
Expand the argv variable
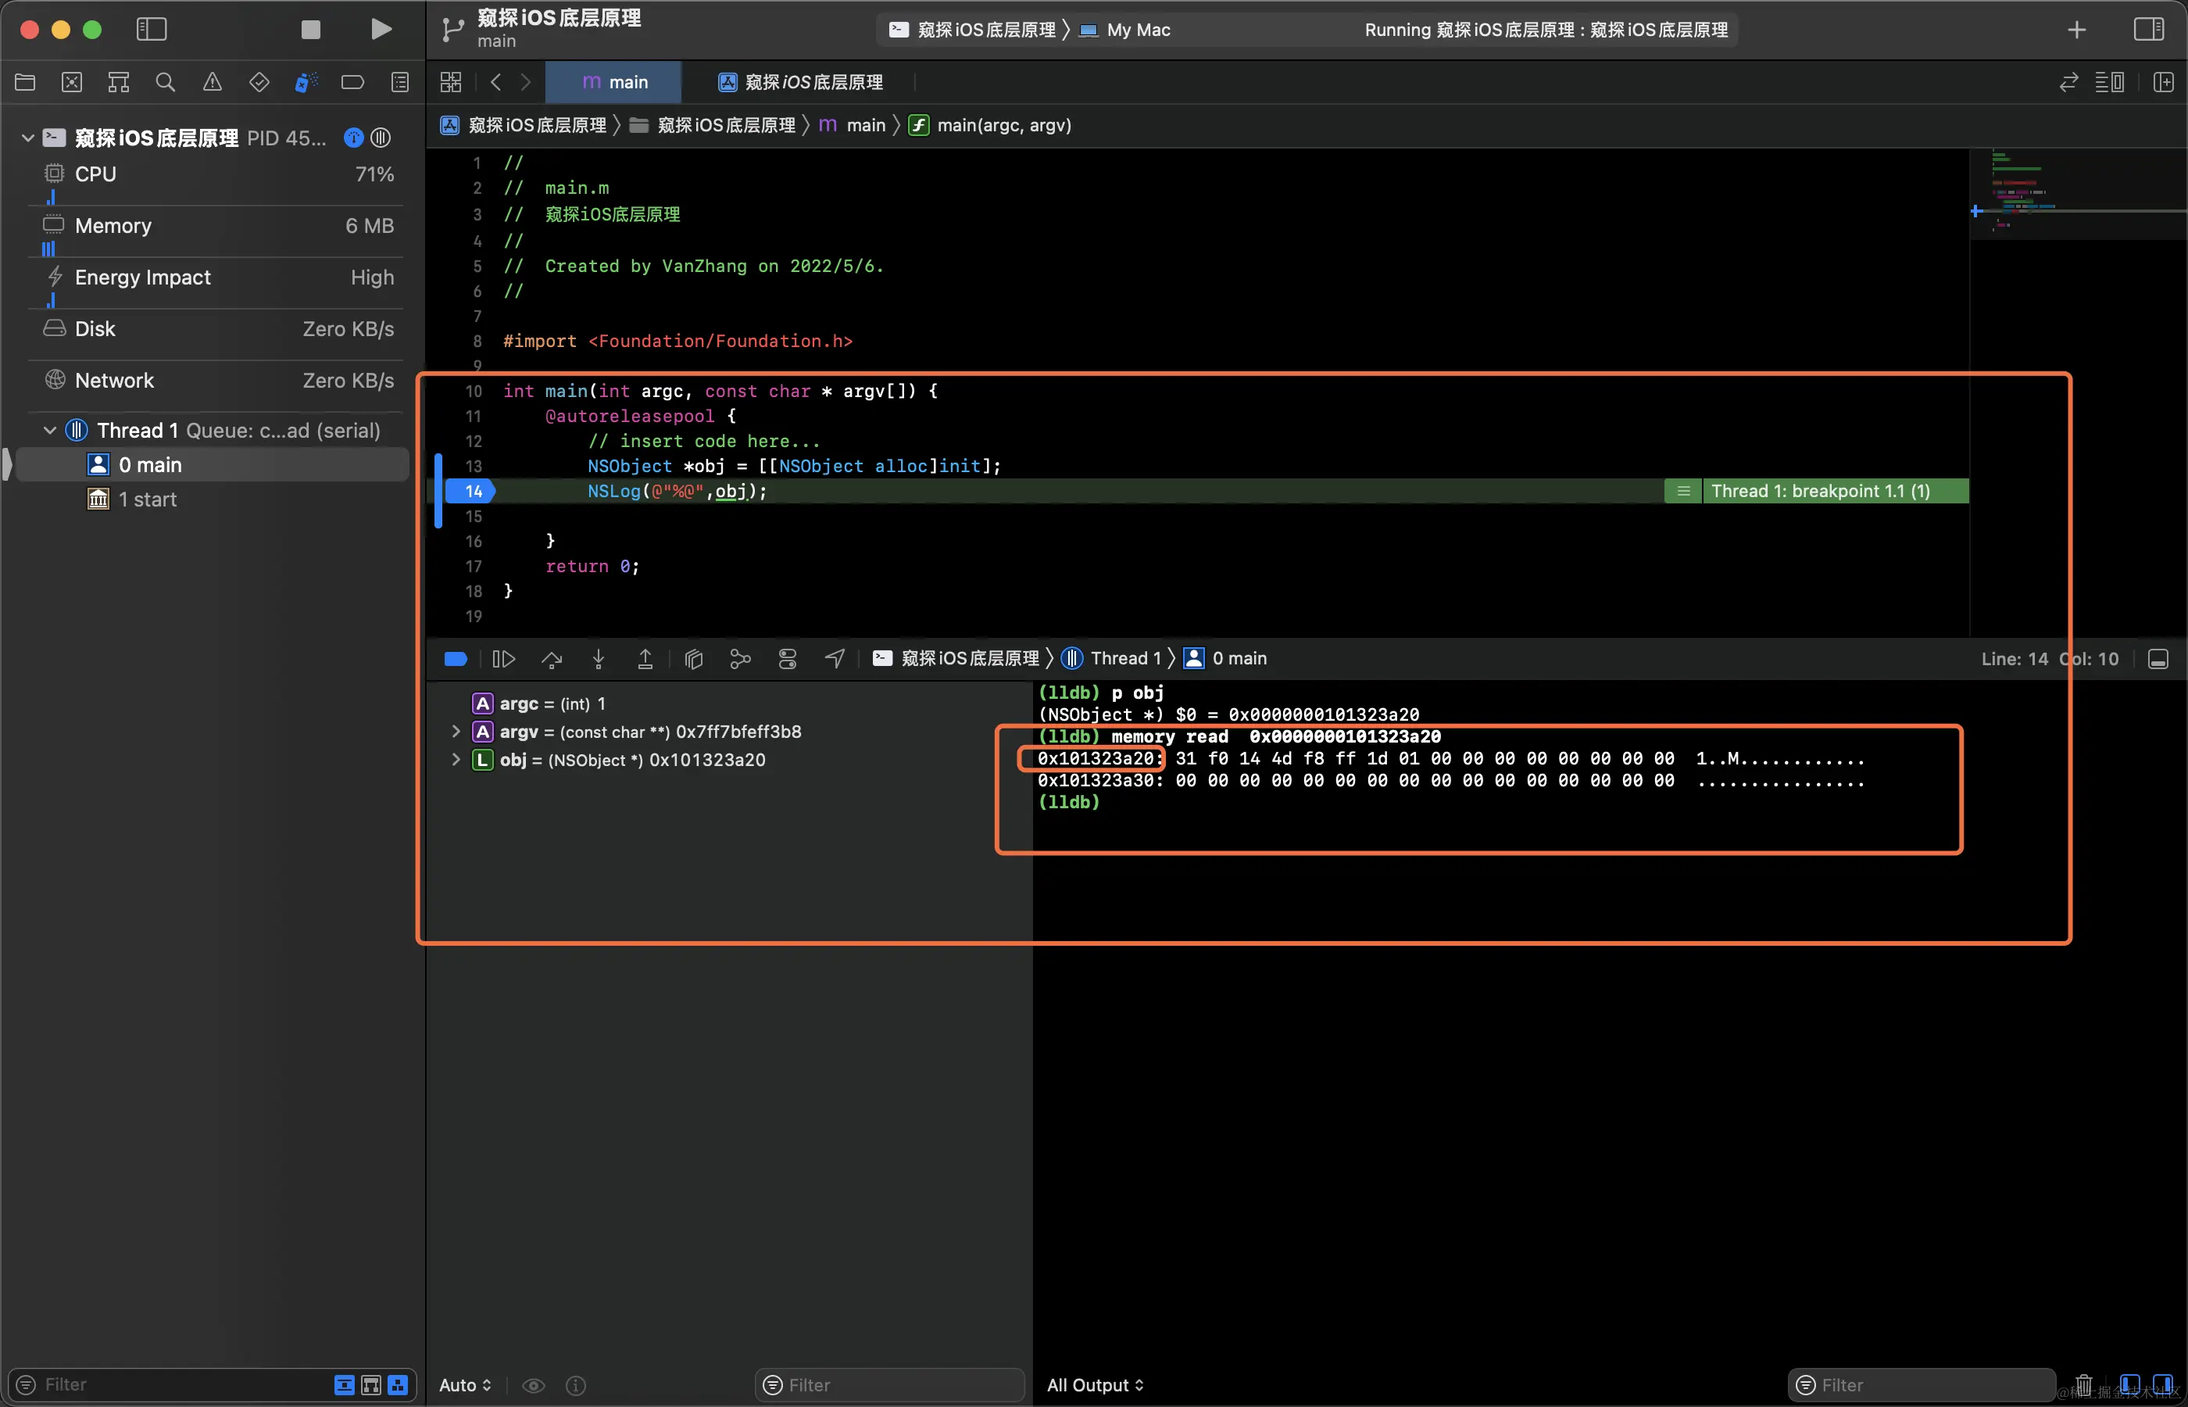pyautogui.click(x=456, y=732)
